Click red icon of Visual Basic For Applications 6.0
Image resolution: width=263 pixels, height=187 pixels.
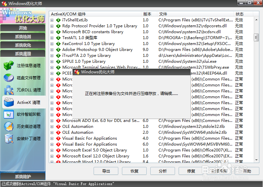pos(58,144)
